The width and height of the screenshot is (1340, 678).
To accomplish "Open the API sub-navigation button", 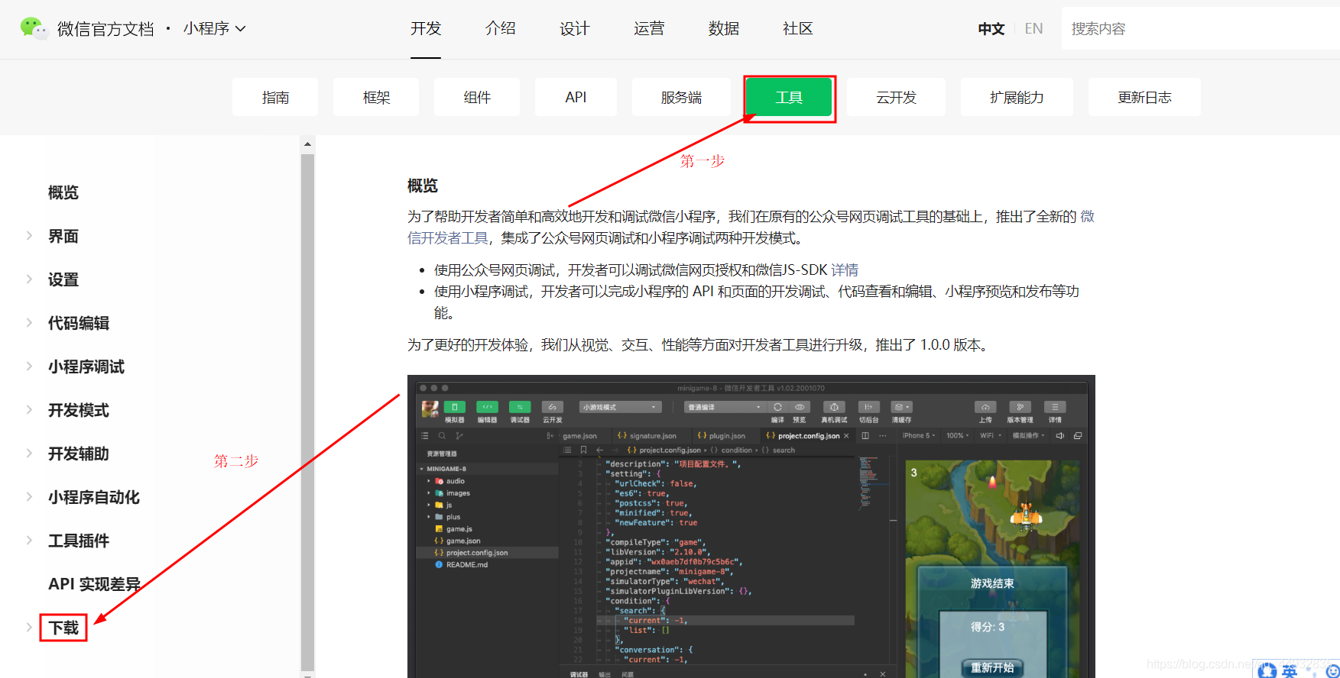I will pos(576,97).
